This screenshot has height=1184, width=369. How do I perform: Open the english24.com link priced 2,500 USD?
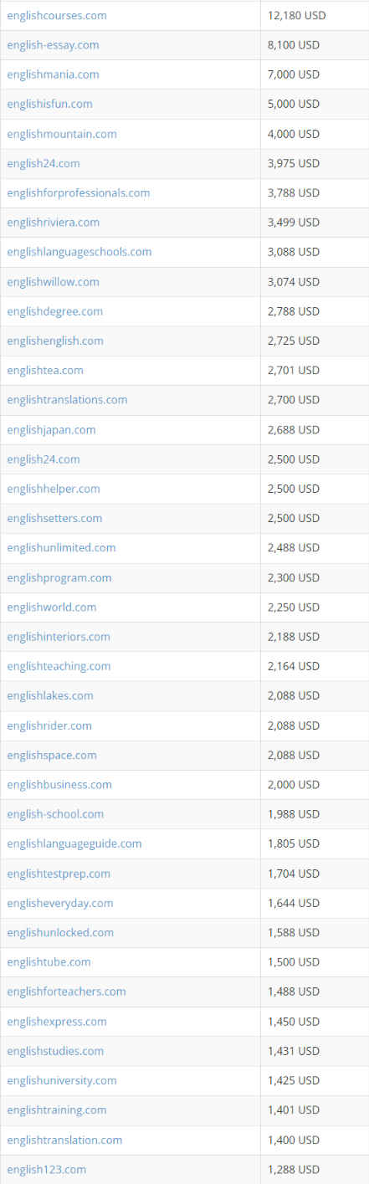click(44, 459)
